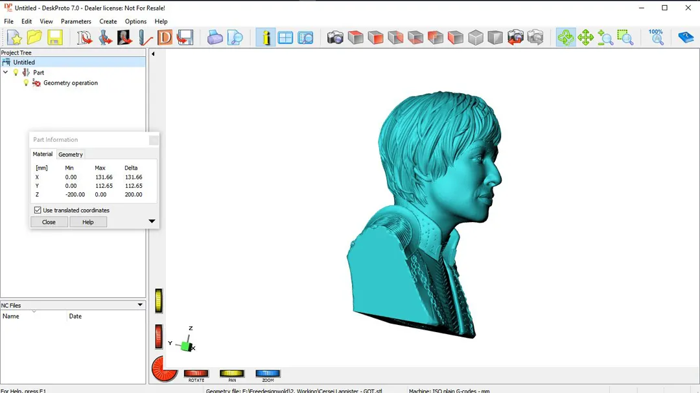Activate the plus/minus zoom mouse mode
Screen dimensions: 700x393
pos(605,38)
